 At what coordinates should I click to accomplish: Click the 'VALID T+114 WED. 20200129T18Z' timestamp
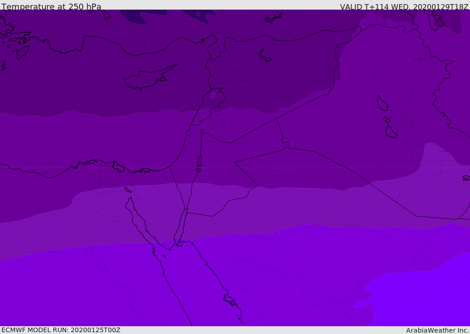[404, 6]
